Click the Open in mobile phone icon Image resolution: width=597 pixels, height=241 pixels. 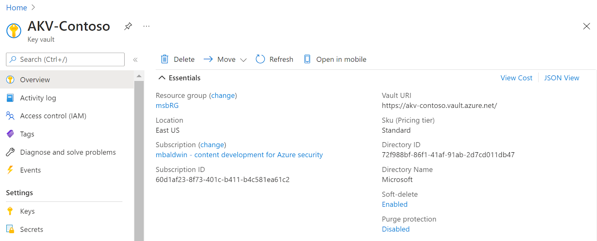click(307, 59)
